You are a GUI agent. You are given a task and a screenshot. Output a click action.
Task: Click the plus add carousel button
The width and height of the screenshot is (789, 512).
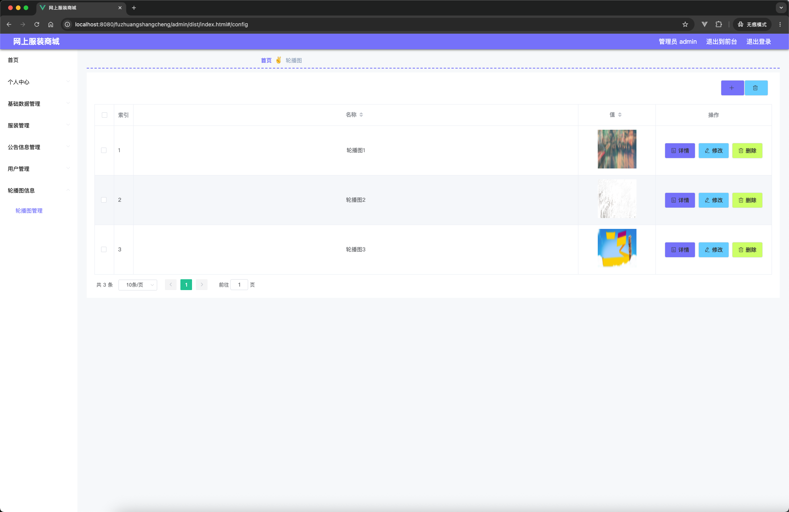pos(732,88)
